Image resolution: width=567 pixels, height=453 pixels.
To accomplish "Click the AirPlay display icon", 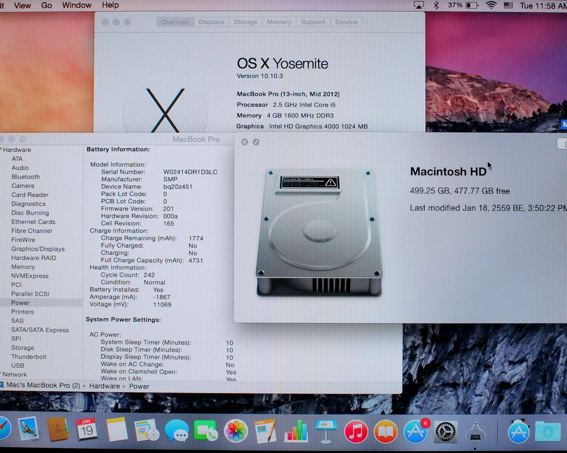I will pos(419,6).
